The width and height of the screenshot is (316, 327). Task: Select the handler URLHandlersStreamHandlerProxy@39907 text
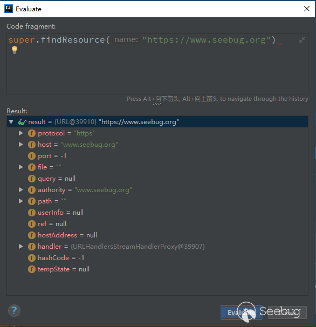click(x=121, y=247)
